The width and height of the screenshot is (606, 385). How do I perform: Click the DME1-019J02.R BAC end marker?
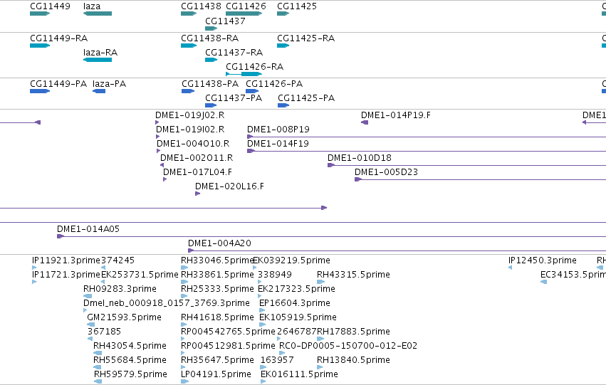pyautogui.click(x=157, y=122)
